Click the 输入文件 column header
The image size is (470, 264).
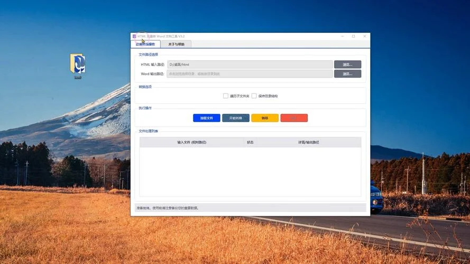pos(192,142)
